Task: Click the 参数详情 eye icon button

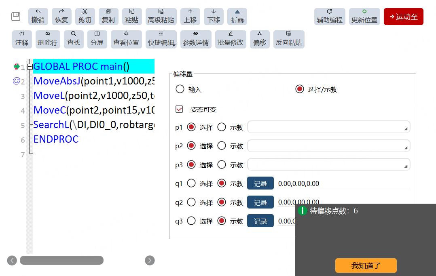Action: (196, 39)
